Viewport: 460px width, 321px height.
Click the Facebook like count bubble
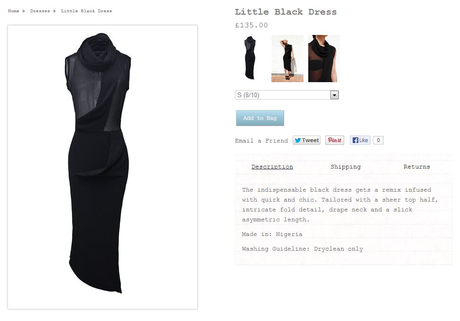(378, 140)
